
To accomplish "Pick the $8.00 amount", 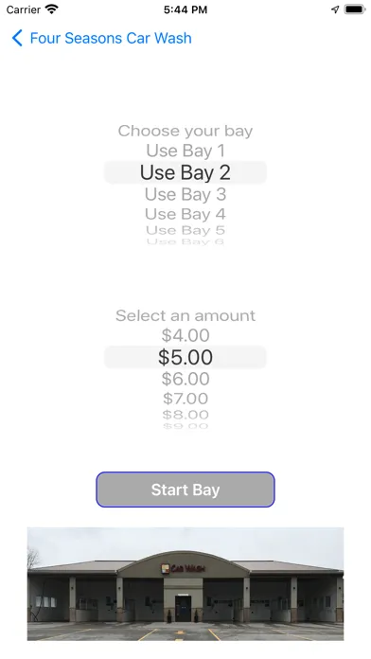I will click(x=185, y=415).
